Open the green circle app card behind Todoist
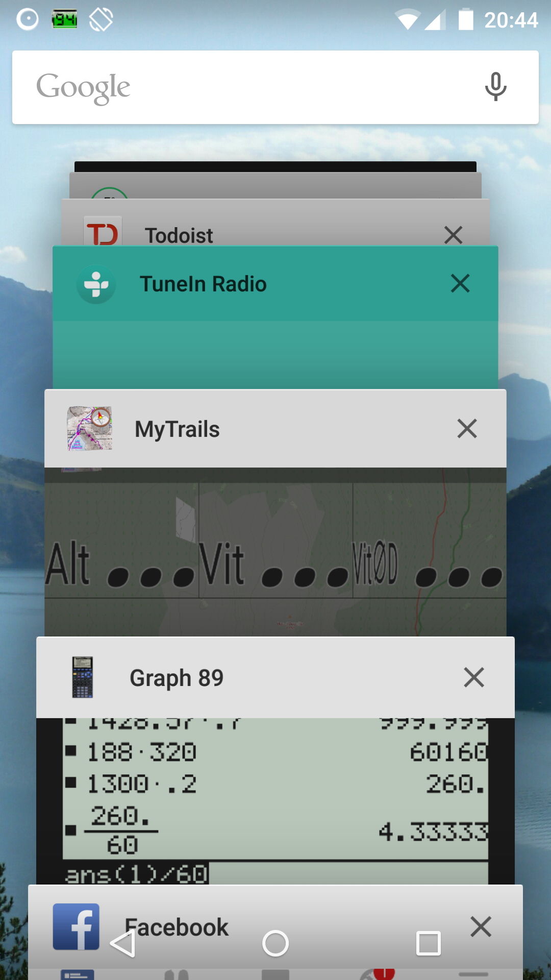 pyautogui.click(x=275, y=186)
